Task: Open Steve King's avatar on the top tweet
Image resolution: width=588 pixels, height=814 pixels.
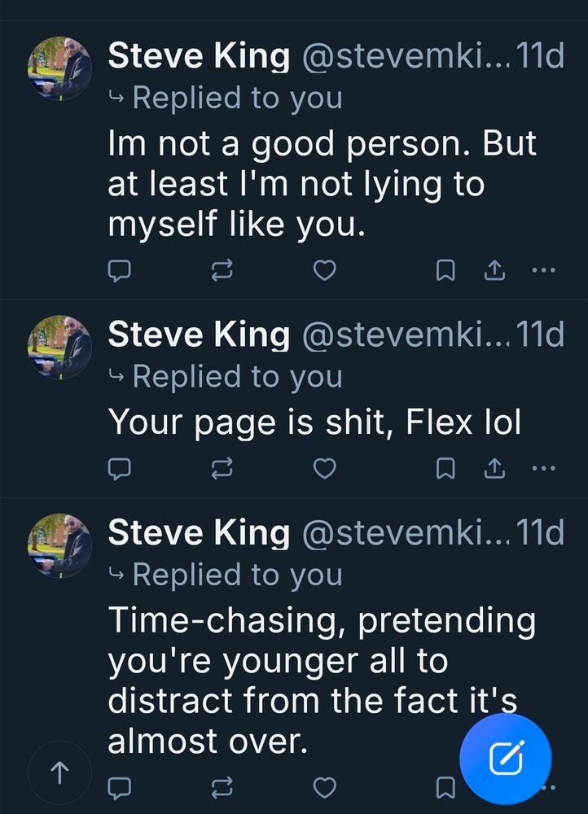Action: 60,68
